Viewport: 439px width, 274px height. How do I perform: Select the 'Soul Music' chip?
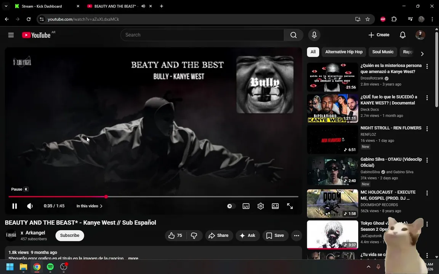383,52
